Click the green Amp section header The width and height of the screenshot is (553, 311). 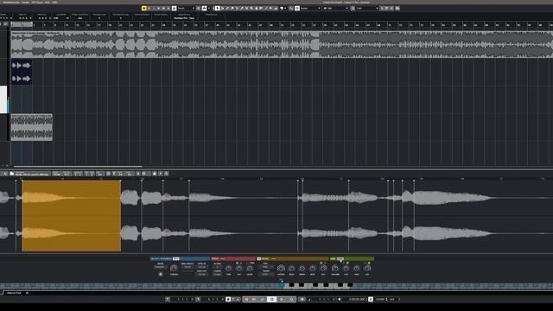click(x=352, y=258)
